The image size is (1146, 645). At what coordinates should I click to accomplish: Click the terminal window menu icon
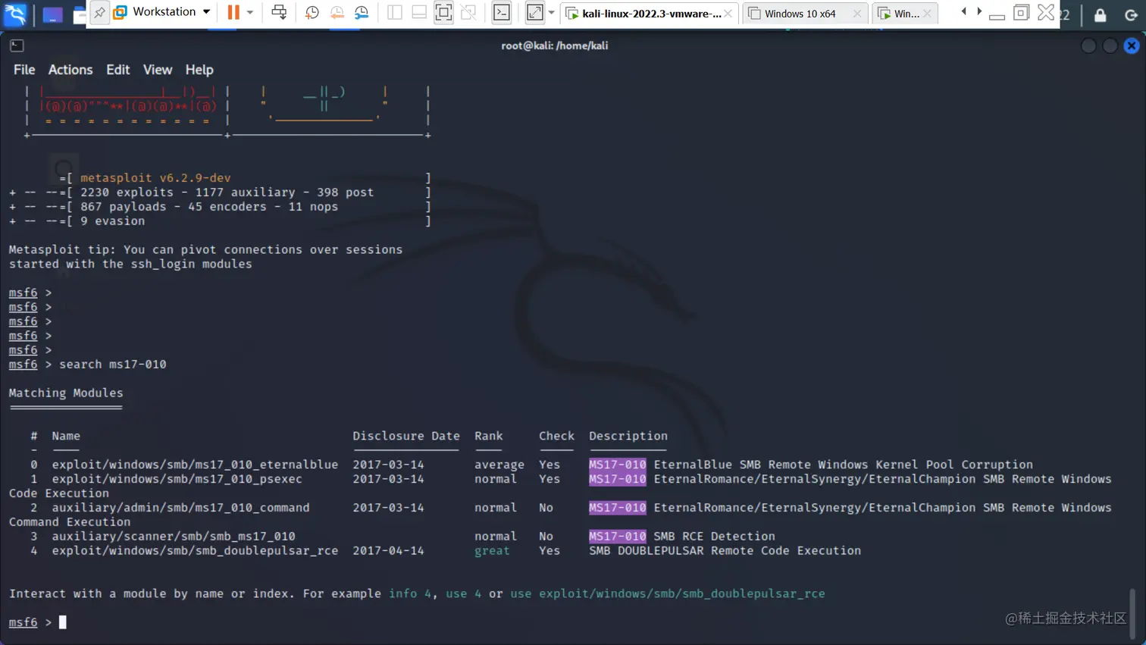[17, 45]
